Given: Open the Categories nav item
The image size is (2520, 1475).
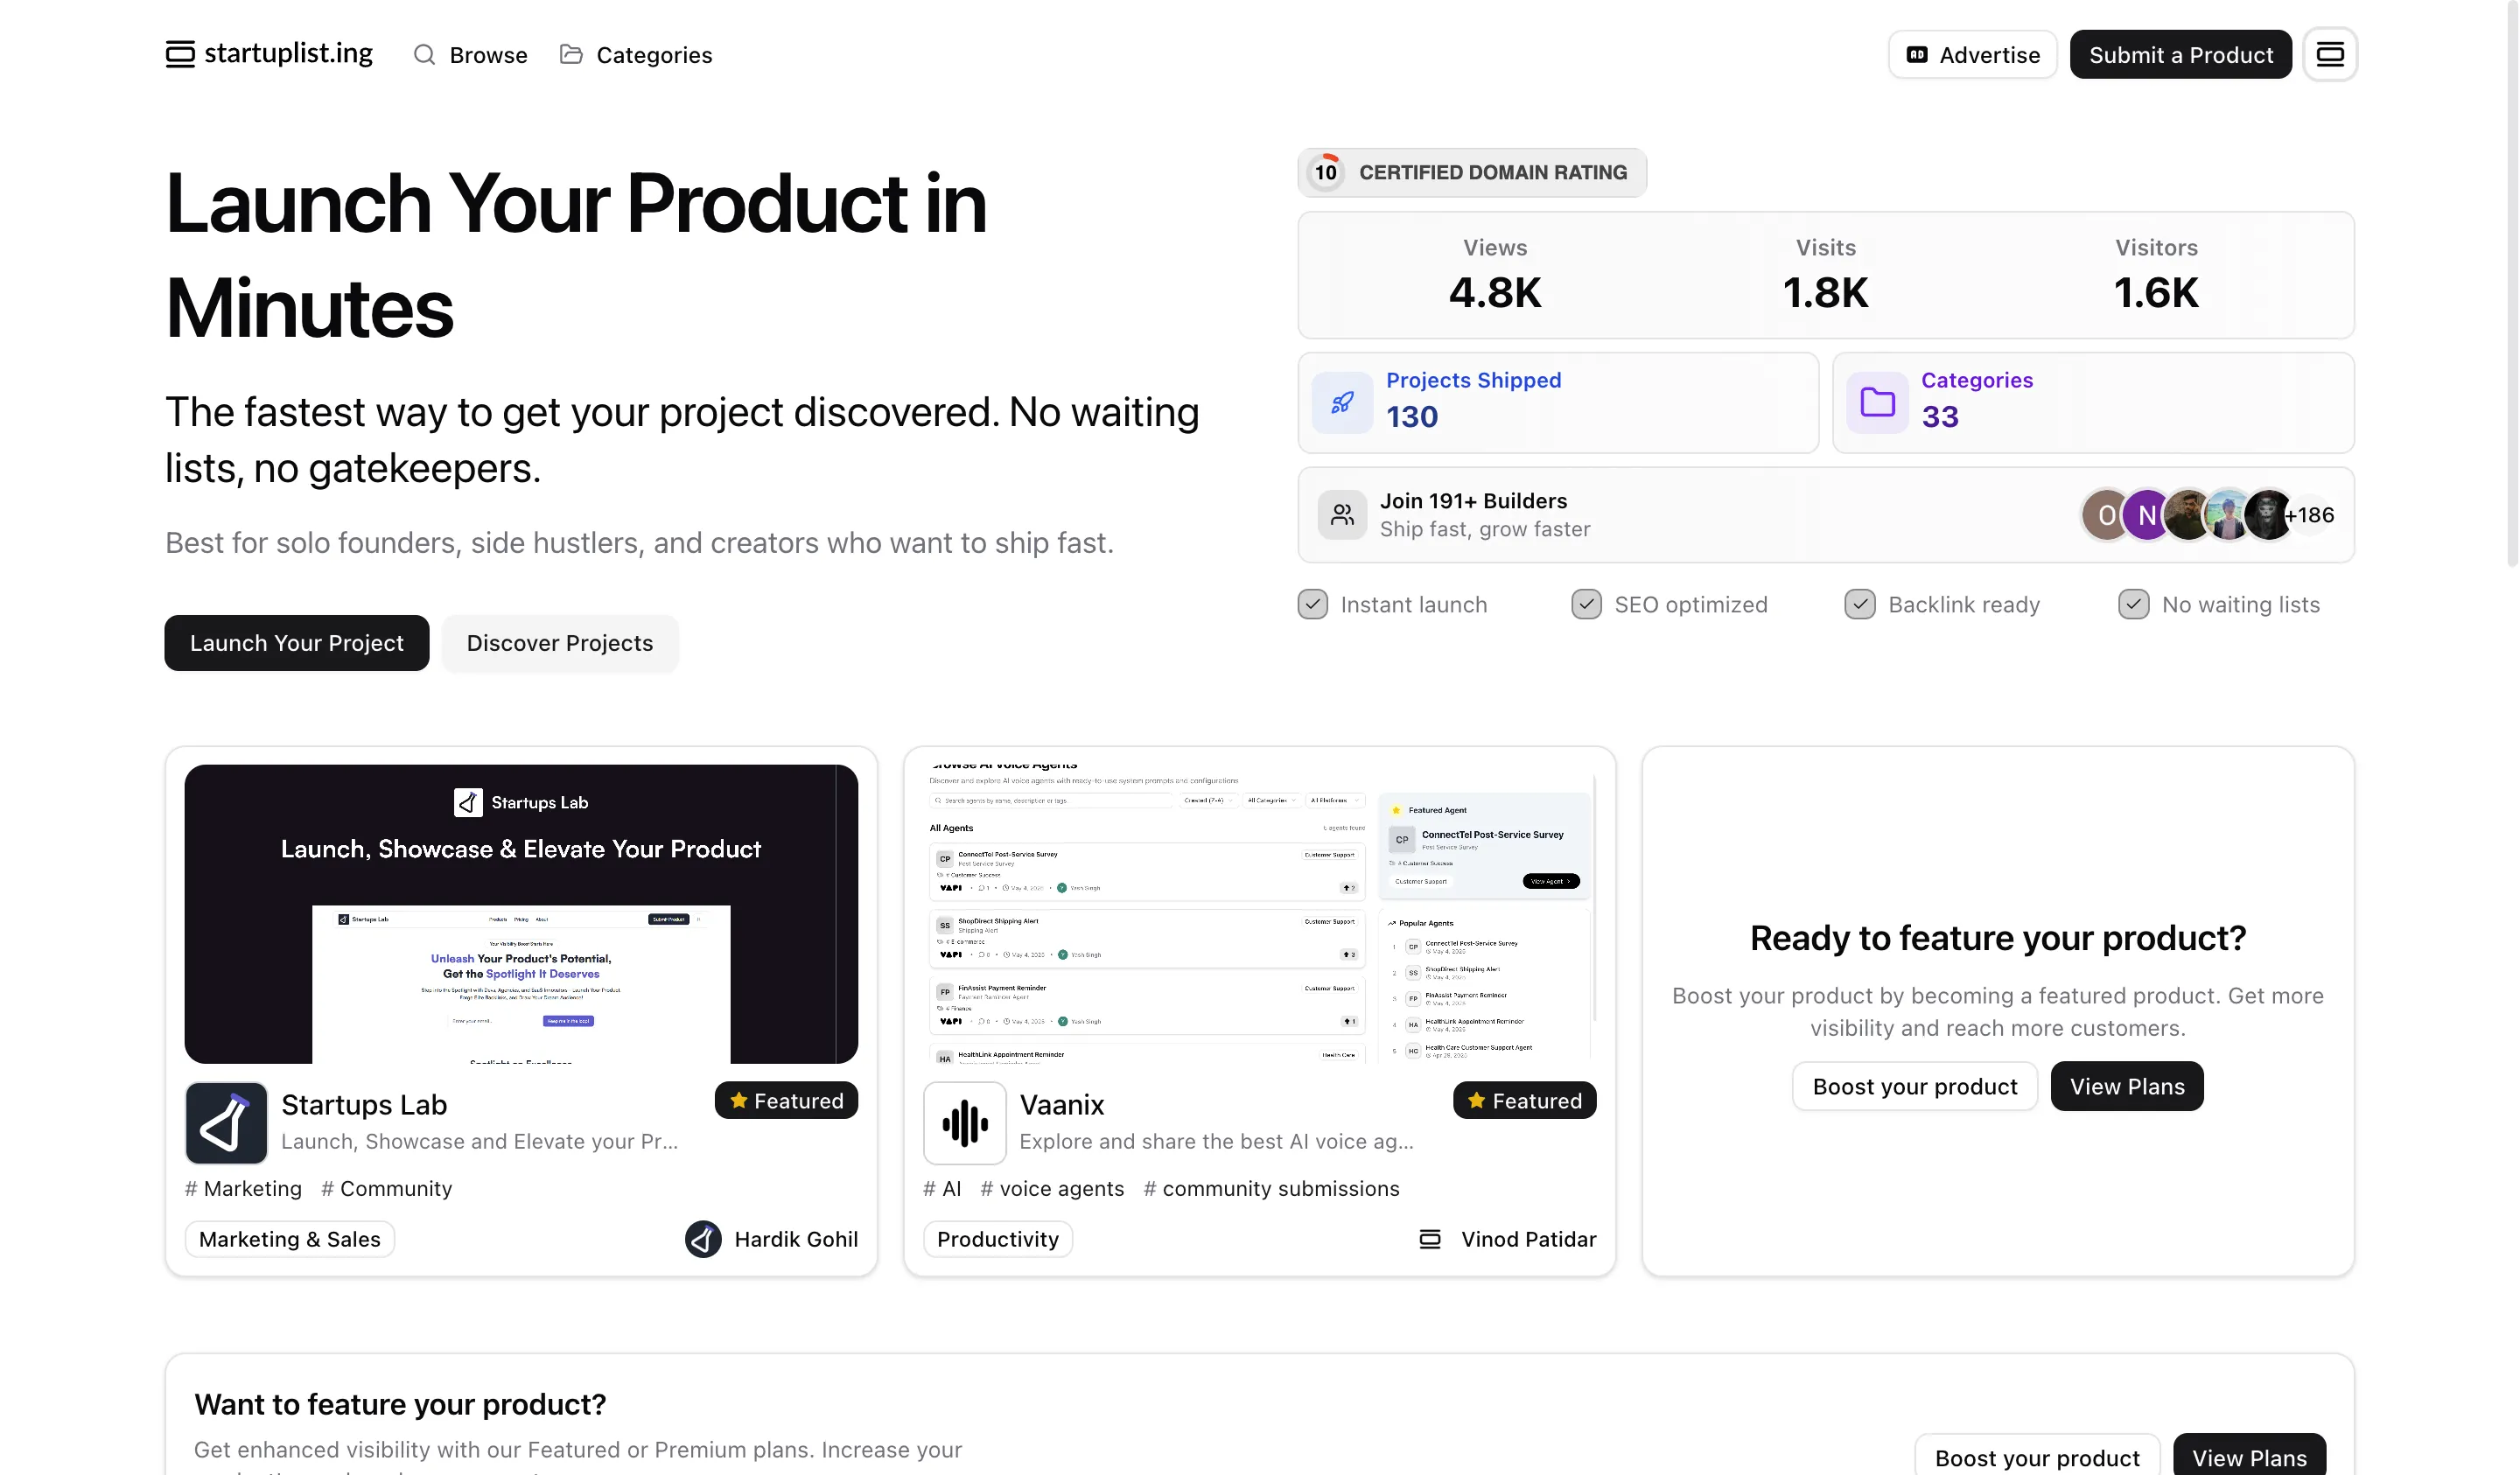Looking at the screenshot, I should tap(636, 55).
